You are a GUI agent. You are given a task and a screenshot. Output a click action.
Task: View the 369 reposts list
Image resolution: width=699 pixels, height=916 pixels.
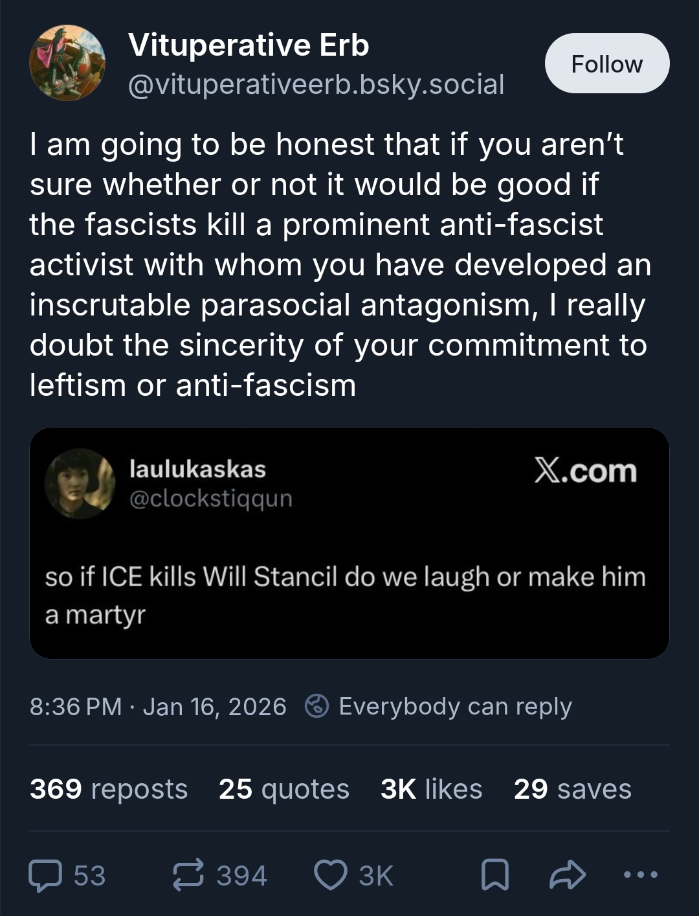point(109,789)
